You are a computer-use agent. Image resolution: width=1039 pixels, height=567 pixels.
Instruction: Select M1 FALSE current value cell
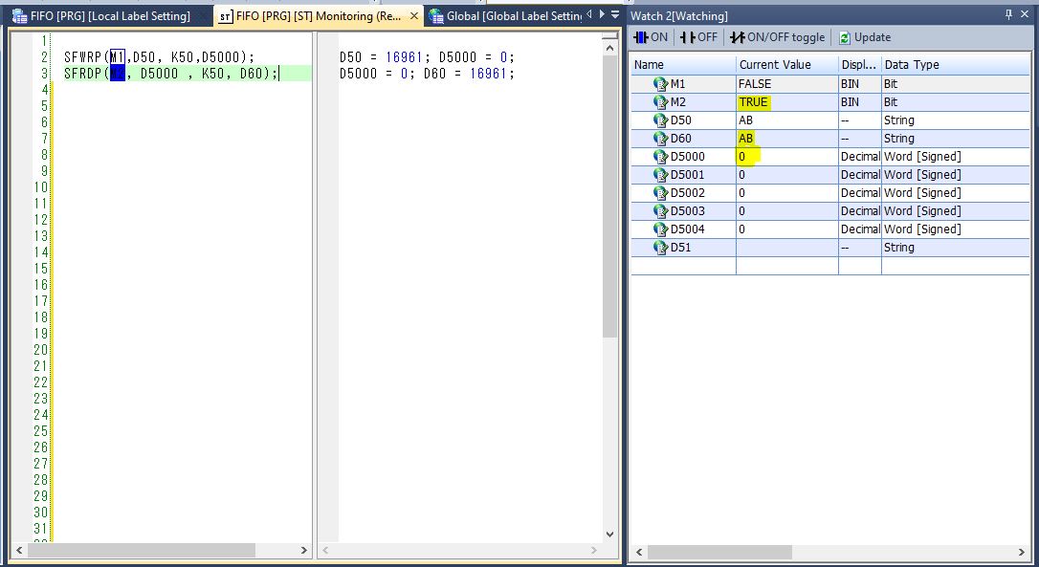[786, 84]
